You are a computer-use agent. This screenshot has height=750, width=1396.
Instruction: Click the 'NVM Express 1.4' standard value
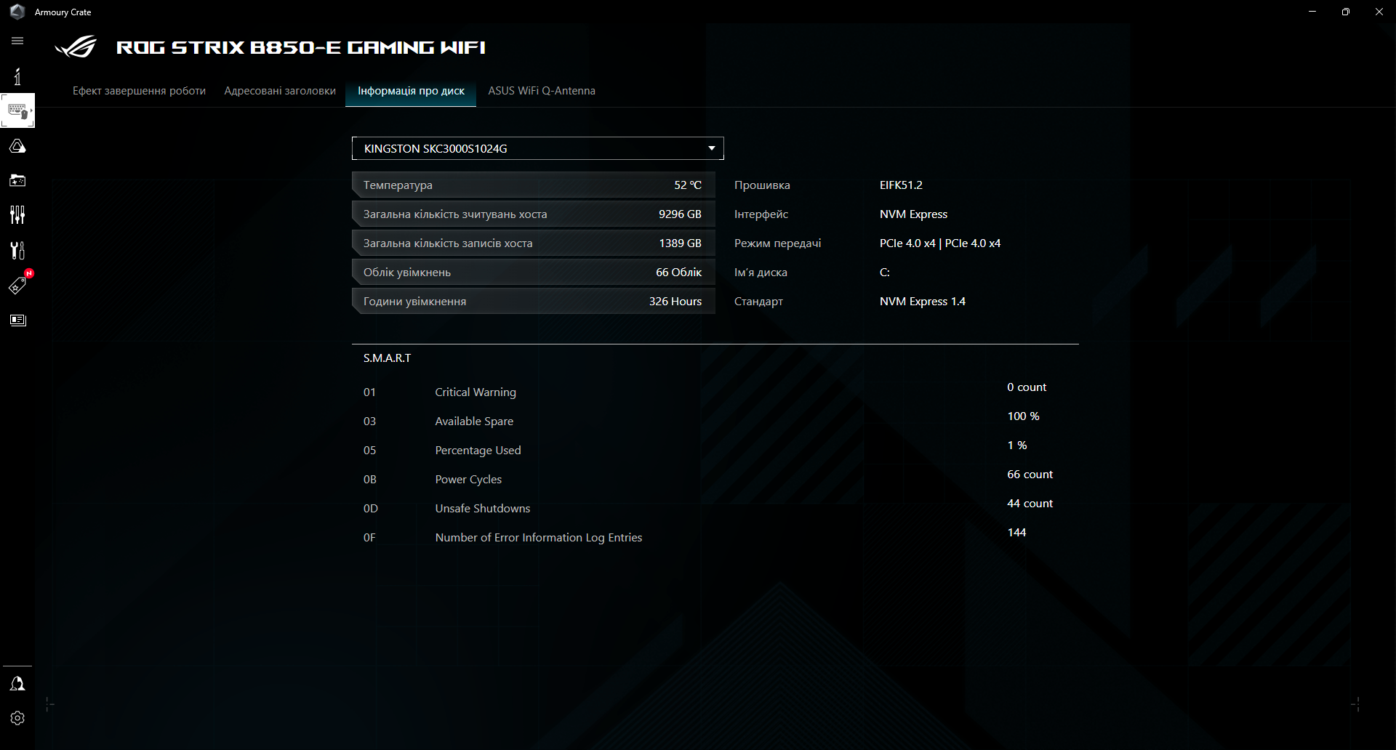[x=923, y=302]
